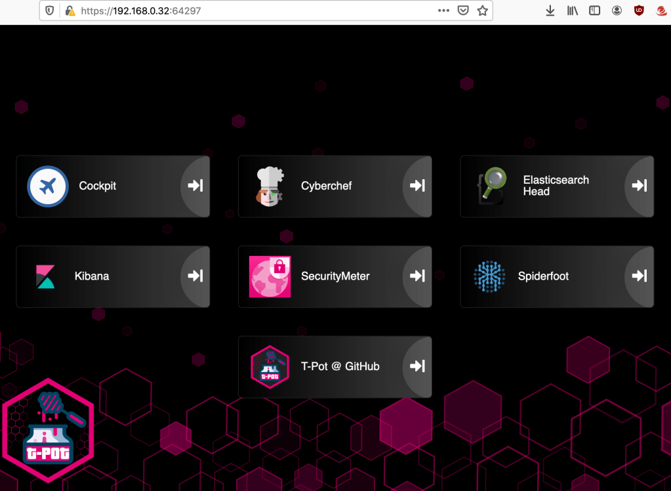
Task: Go to Kibana using arrow button
Action: point(195,276)
